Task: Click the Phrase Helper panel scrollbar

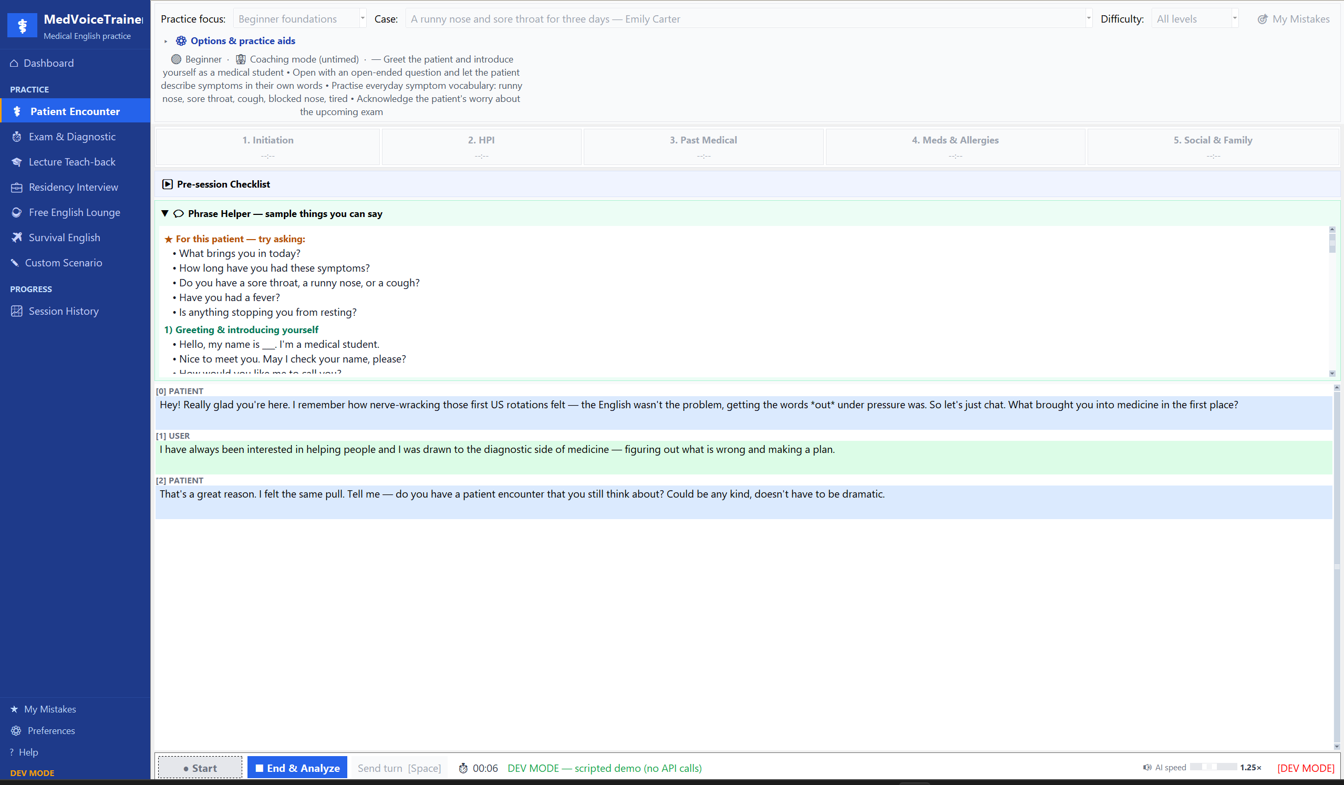Action: (1332, 301)
